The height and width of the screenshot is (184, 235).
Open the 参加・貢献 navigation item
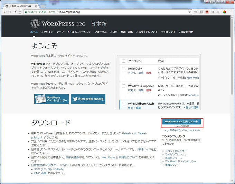click(x=127, y=32)
